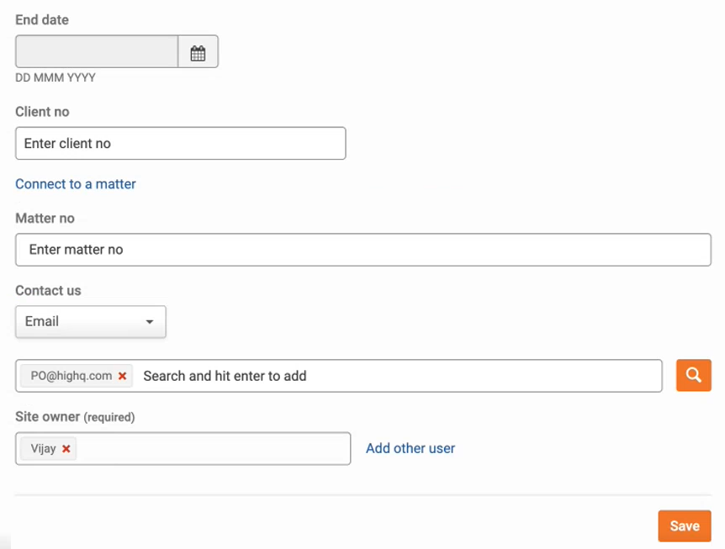Remove the PO@highq.com email tag
The image size is (725, 549).
click(x=123, y=376)
